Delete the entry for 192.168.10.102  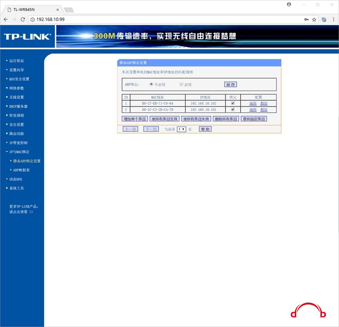(264, 103)
